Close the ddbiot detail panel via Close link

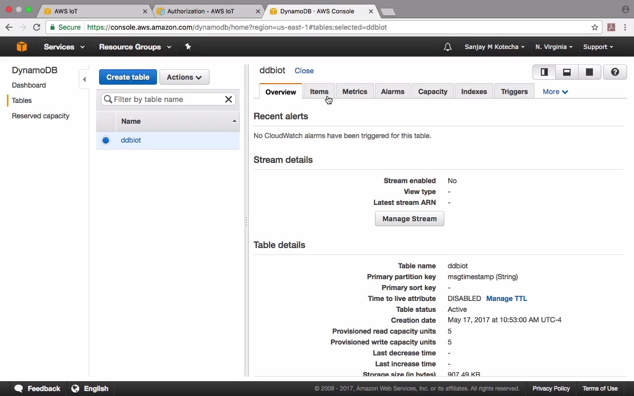[x=304, y=71]
